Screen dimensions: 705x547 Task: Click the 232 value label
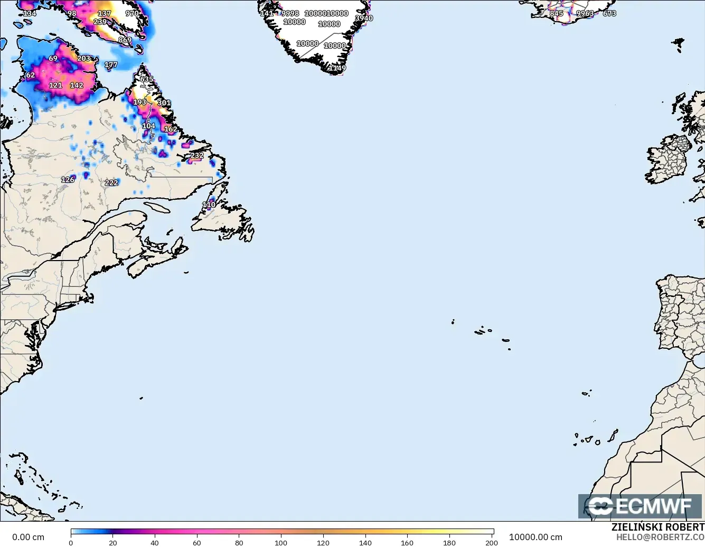click(197, 155)
